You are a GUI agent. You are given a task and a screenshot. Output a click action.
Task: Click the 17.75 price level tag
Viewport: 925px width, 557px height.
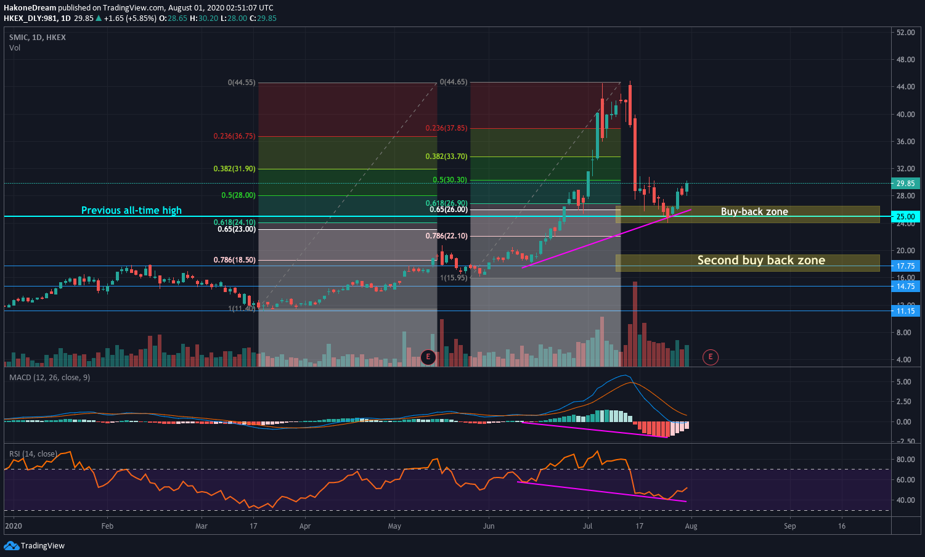905,266
